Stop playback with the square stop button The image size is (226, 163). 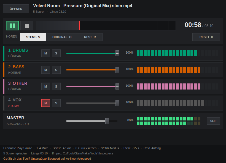pos(27,26)
